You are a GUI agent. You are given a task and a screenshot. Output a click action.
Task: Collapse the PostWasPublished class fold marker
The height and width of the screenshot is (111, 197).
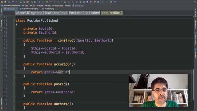coord(14,21)
